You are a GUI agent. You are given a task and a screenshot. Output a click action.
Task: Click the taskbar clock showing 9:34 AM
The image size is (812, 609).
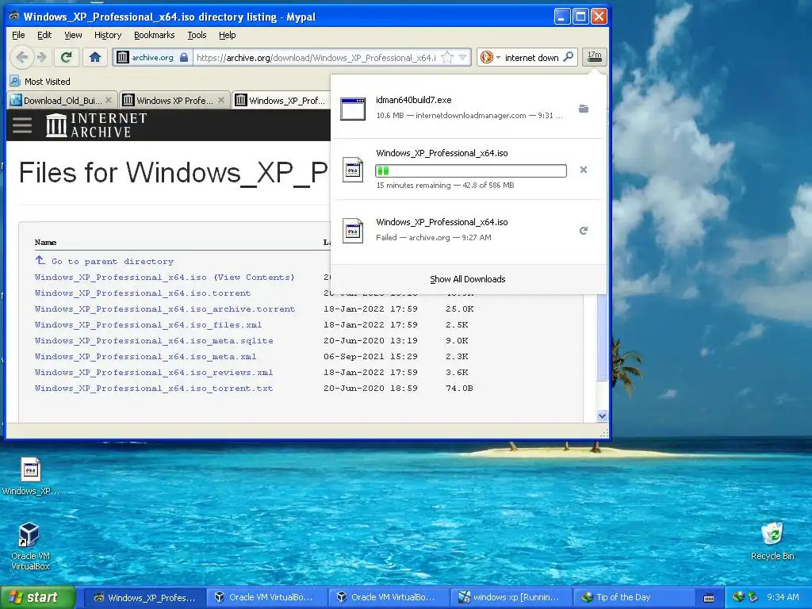tap(783, 597)
